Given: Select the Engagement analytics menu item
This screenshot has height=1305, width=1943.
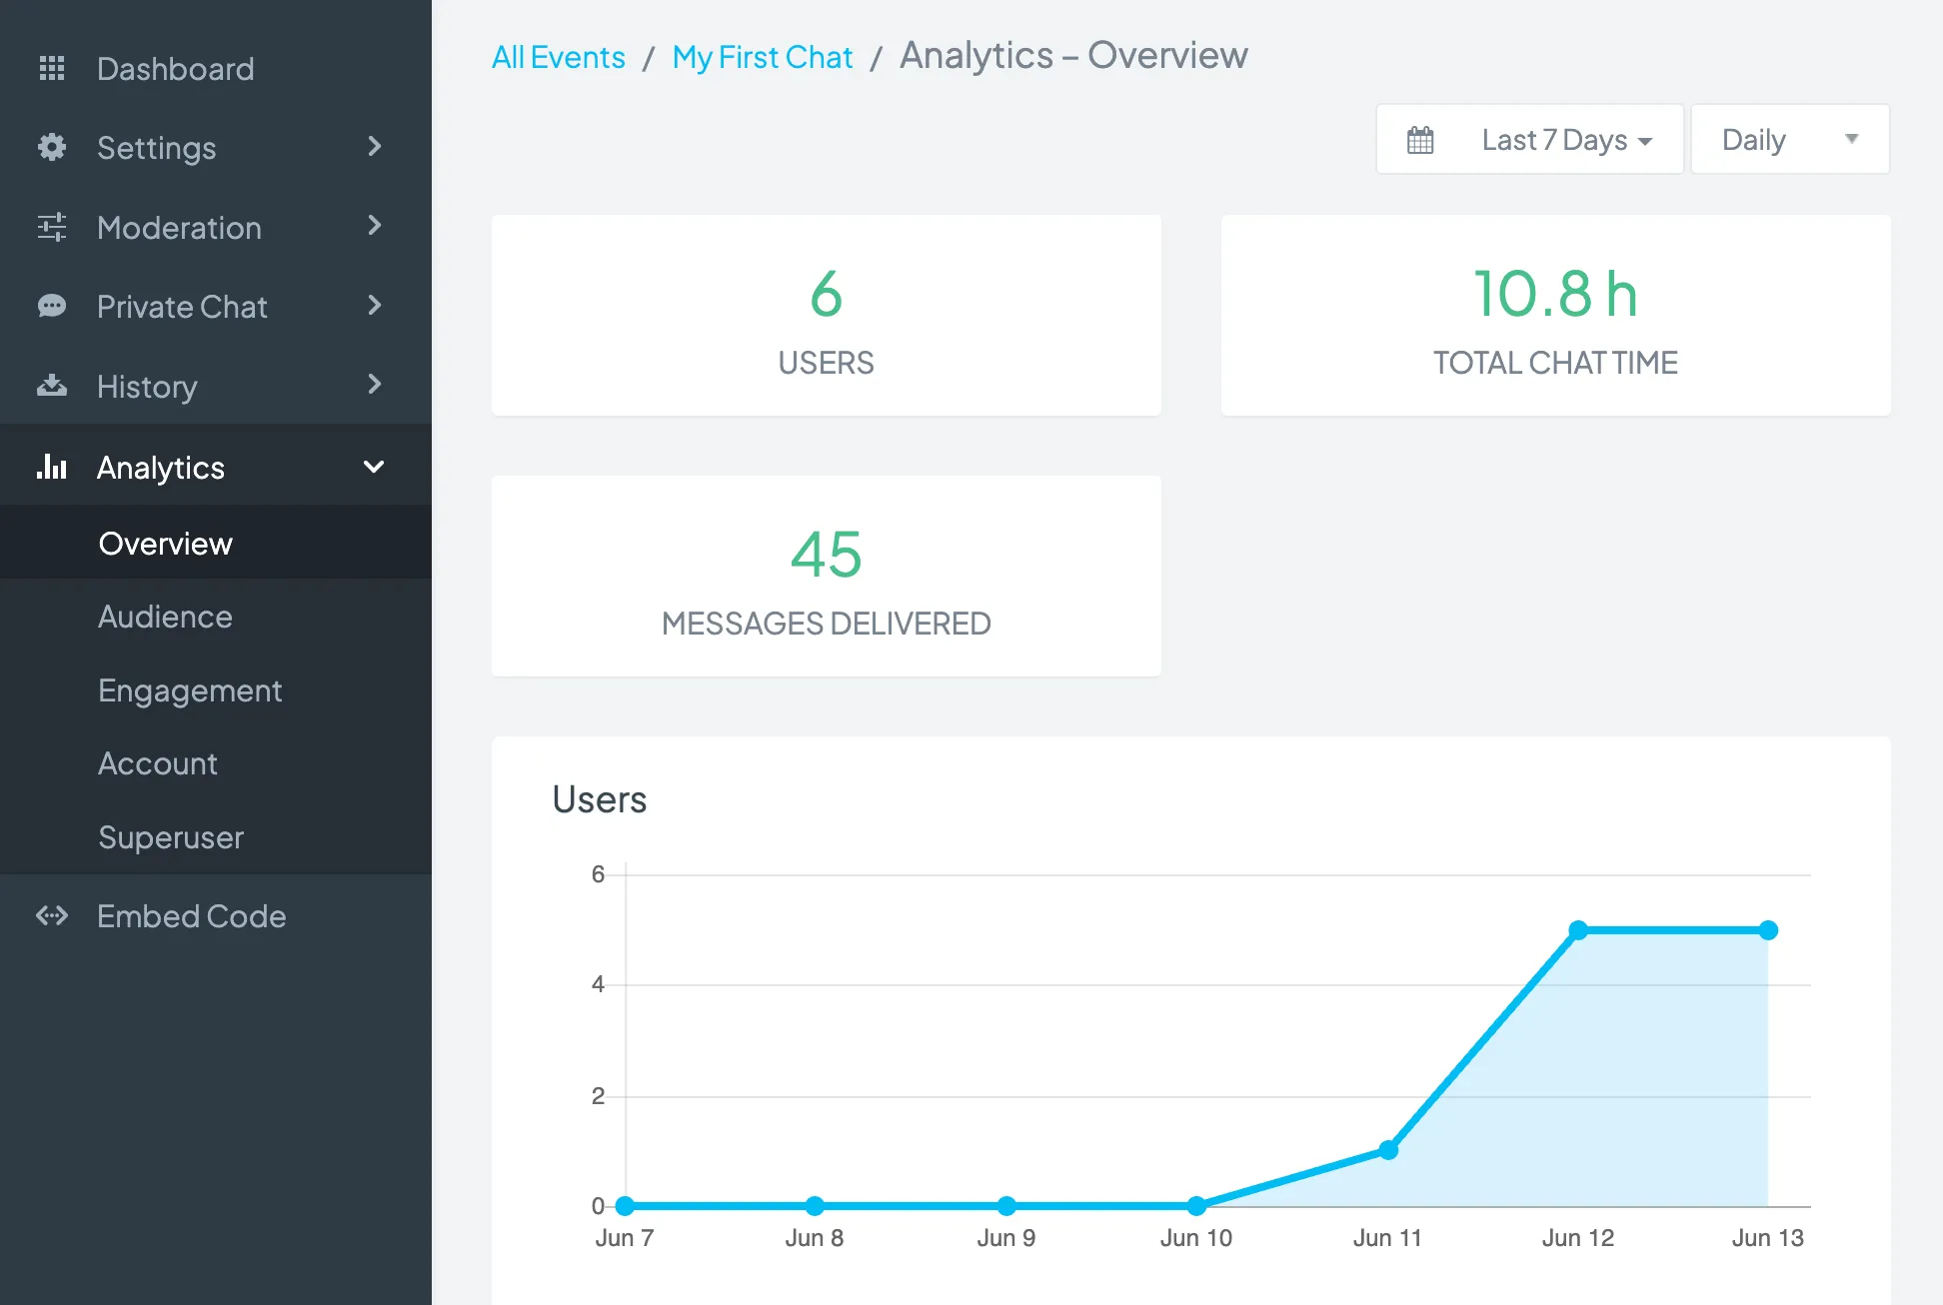Looking at the screenshot, I should [190, 690].
